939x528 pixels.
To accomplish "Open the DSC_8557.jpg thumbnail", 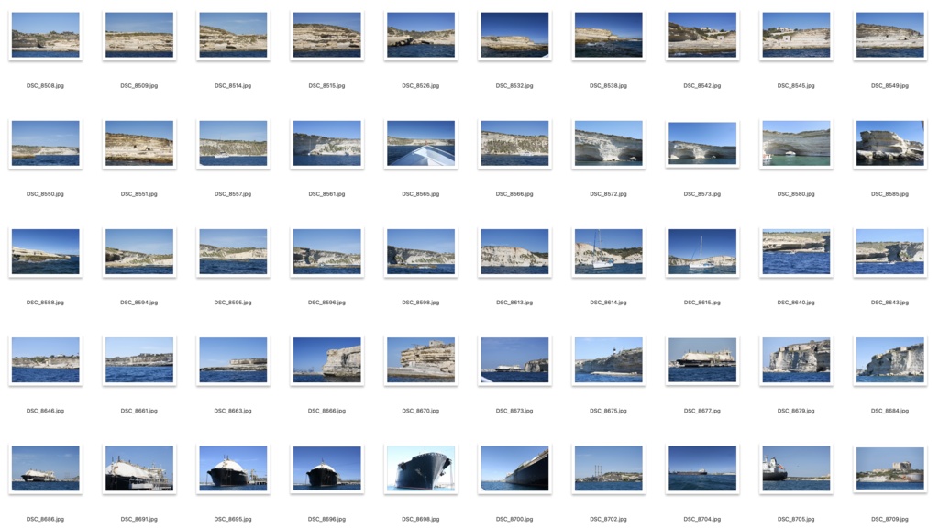I will pyautogui.click(x=233, y=144).
